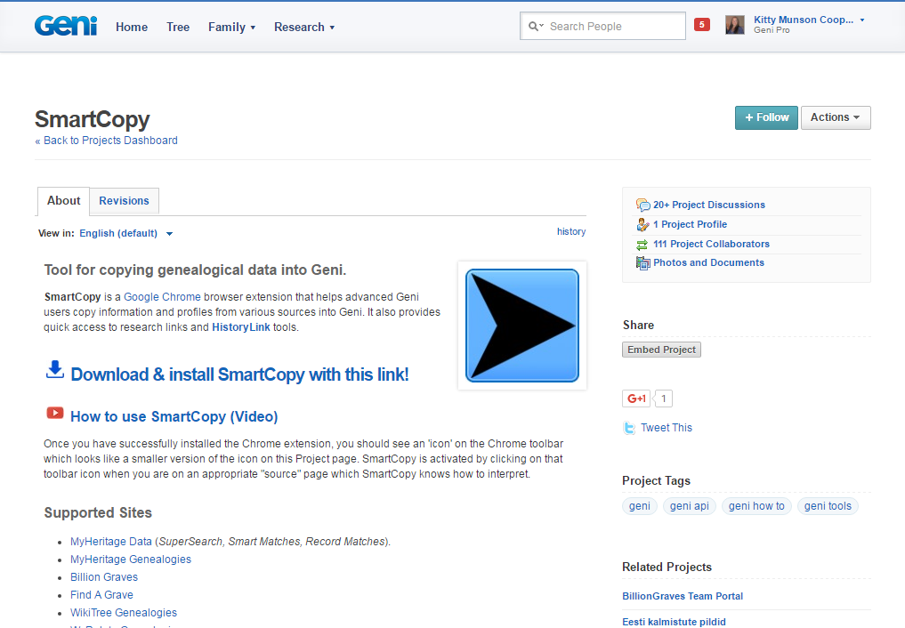This screenshot has width=905, height=628.
Task: Select the geni tools tag
Action: (828, 506)
